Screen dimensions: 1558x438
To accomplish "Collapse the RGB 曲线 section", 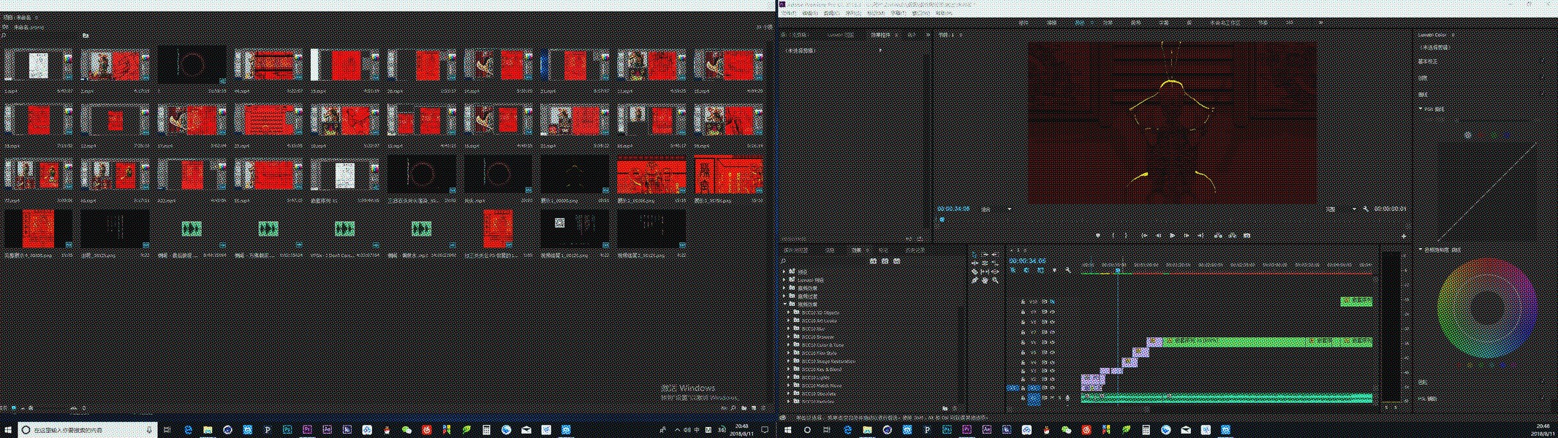I will [x=1421, y=109].
